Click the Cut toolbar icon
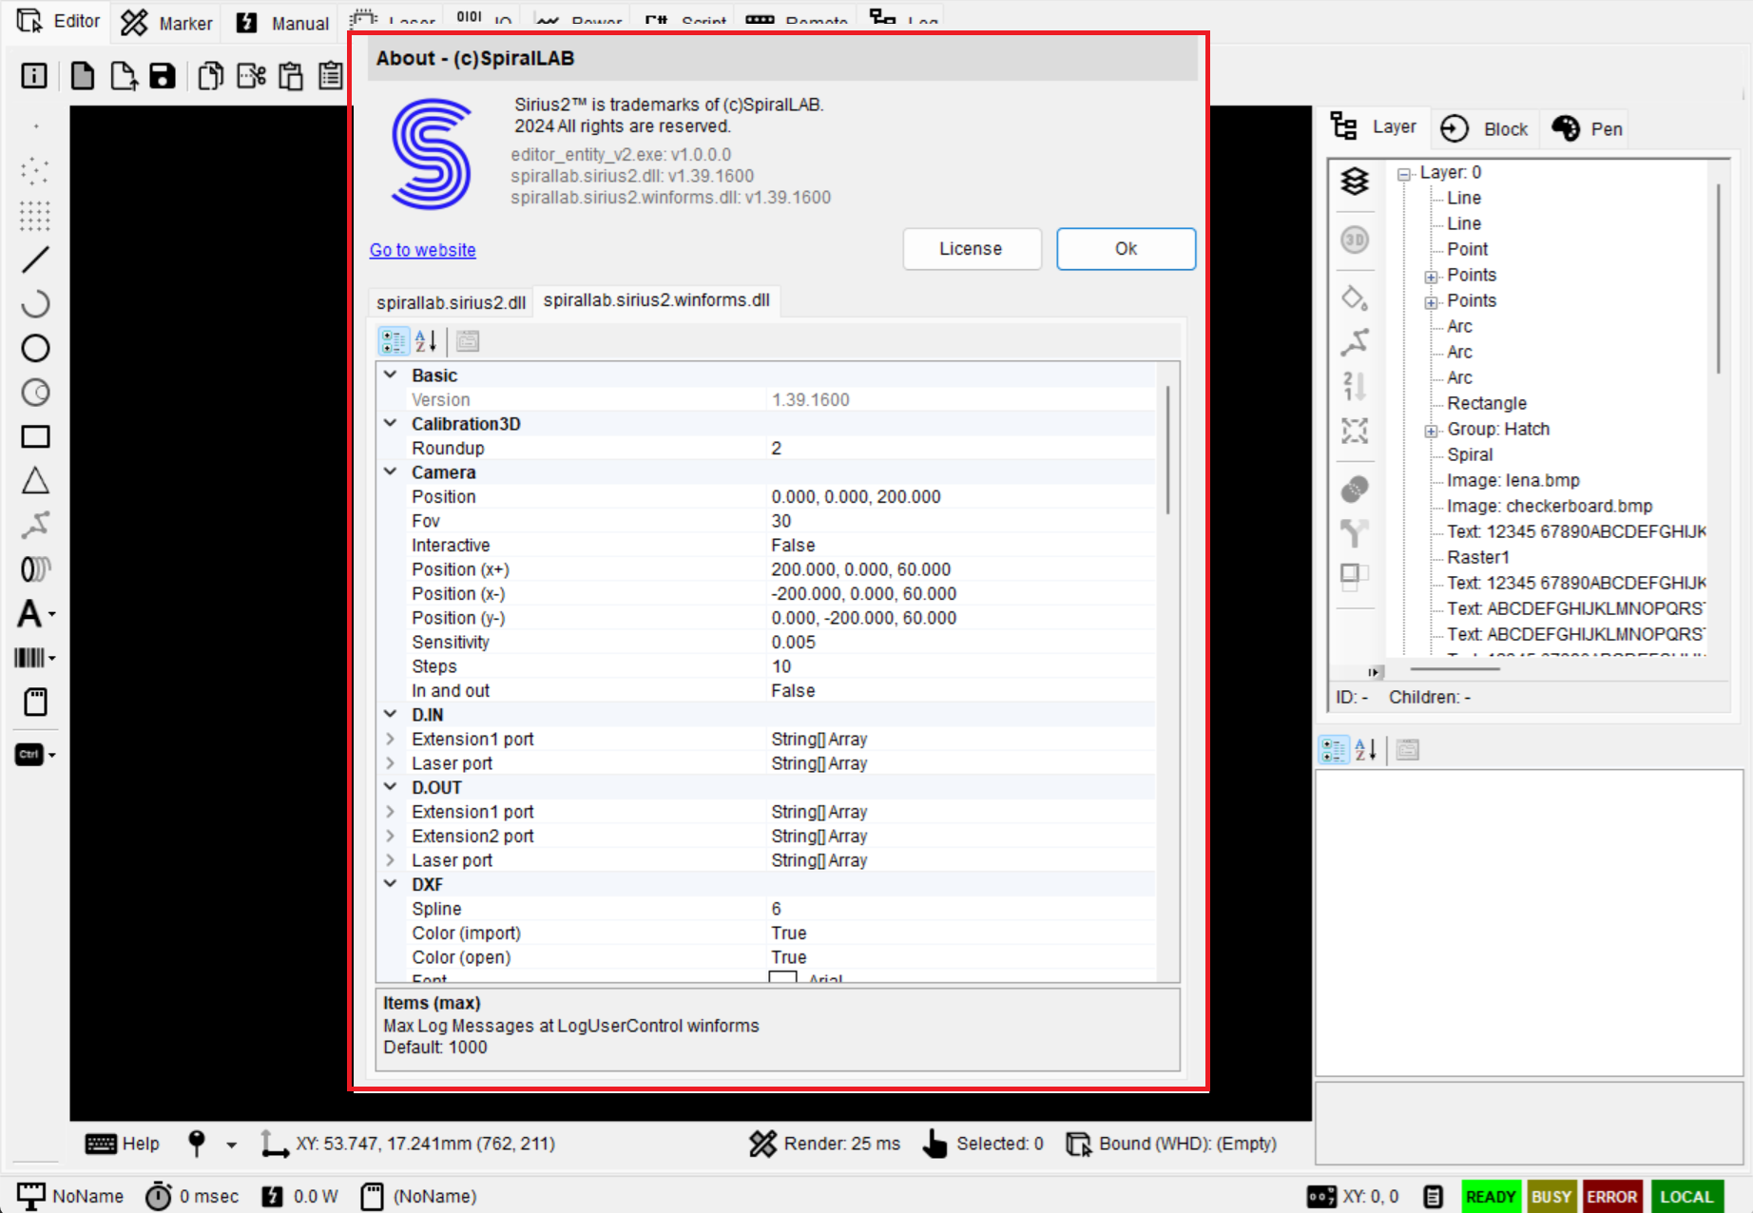This screenshot has height=1213, width=1753. click(x=251, y=76)
